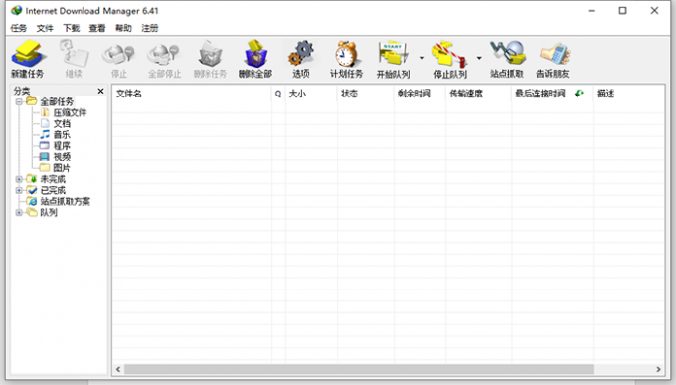676x385 pixels.
Task: Open 站点抓取 (site grabber) icon
Action: [x=507, y=59]
